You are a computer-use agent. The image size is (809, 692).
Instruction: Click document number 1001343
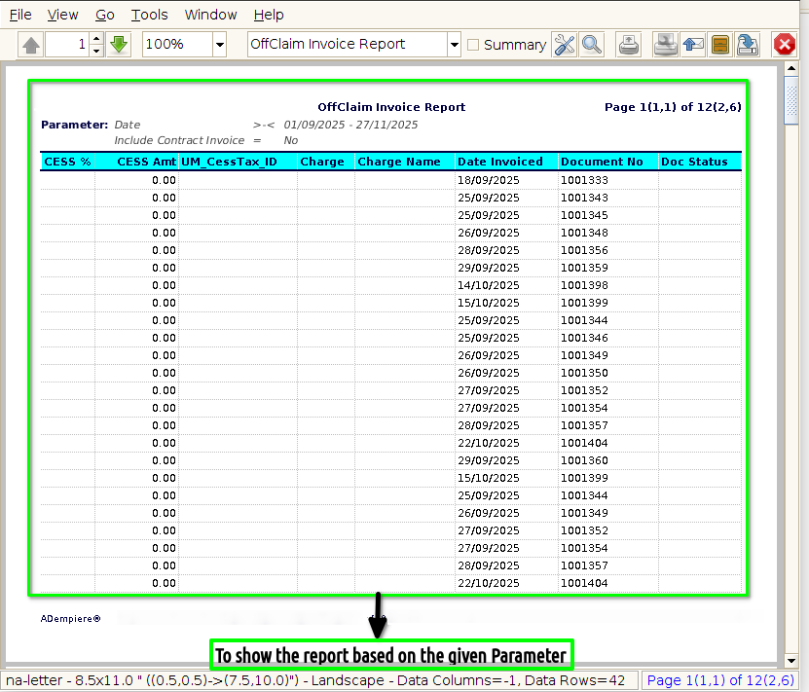[584, 198]
